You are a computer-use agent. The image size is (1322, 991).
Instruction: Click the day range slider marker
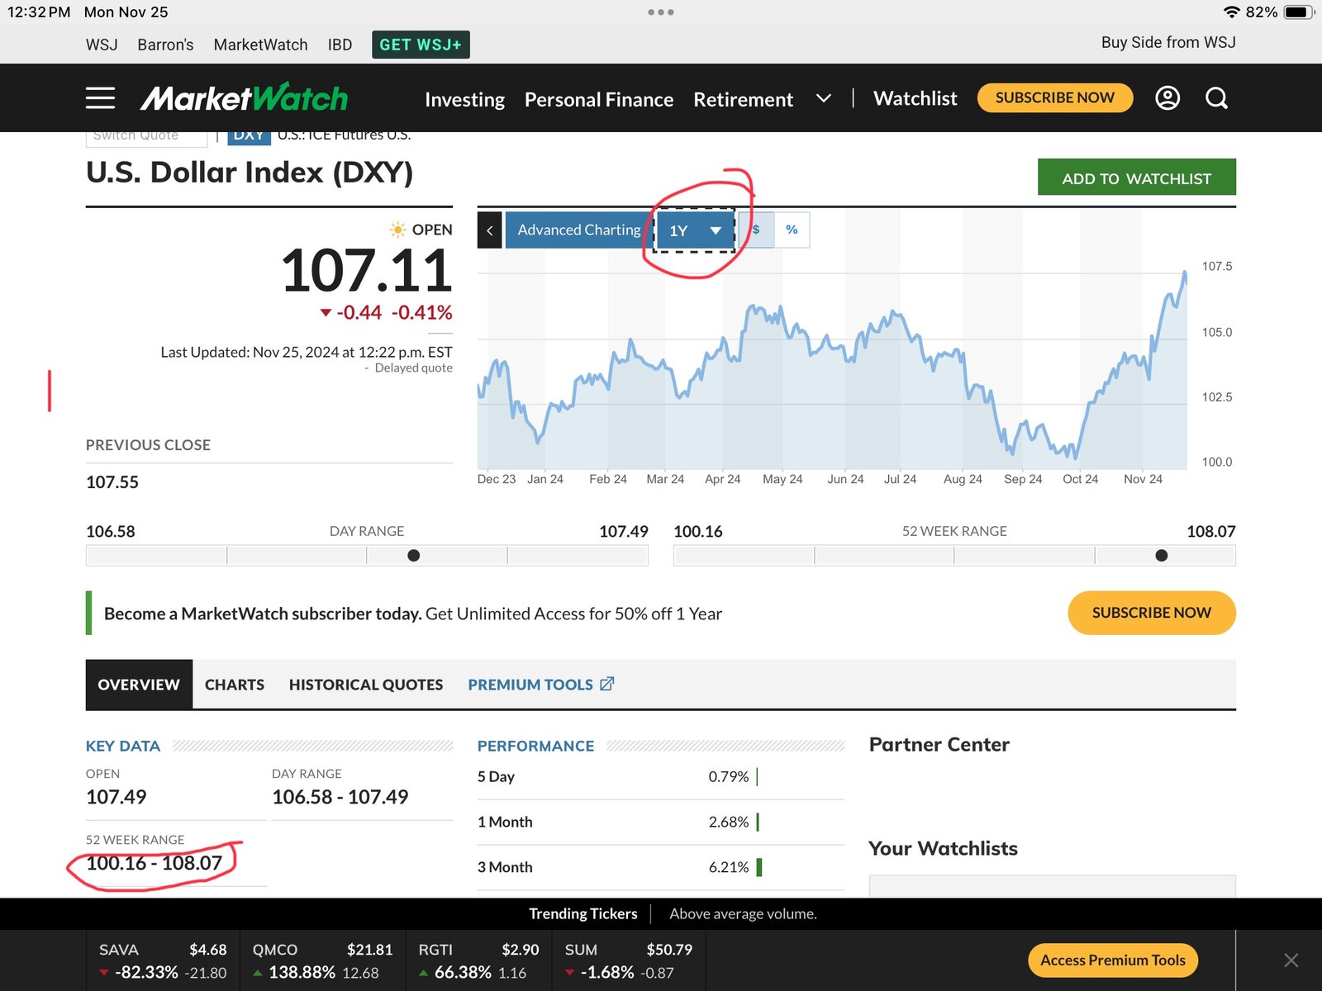coord(414,556)
